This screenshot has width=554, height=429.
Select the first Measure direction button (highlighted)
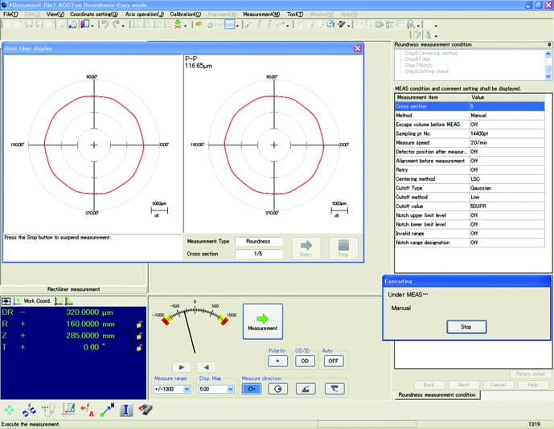click(252, 389)
